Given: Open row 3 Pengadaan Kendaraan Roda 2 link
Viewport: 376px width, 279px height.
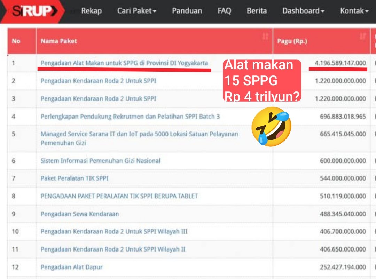Looking at the screenshot, I should click(98, 98).
